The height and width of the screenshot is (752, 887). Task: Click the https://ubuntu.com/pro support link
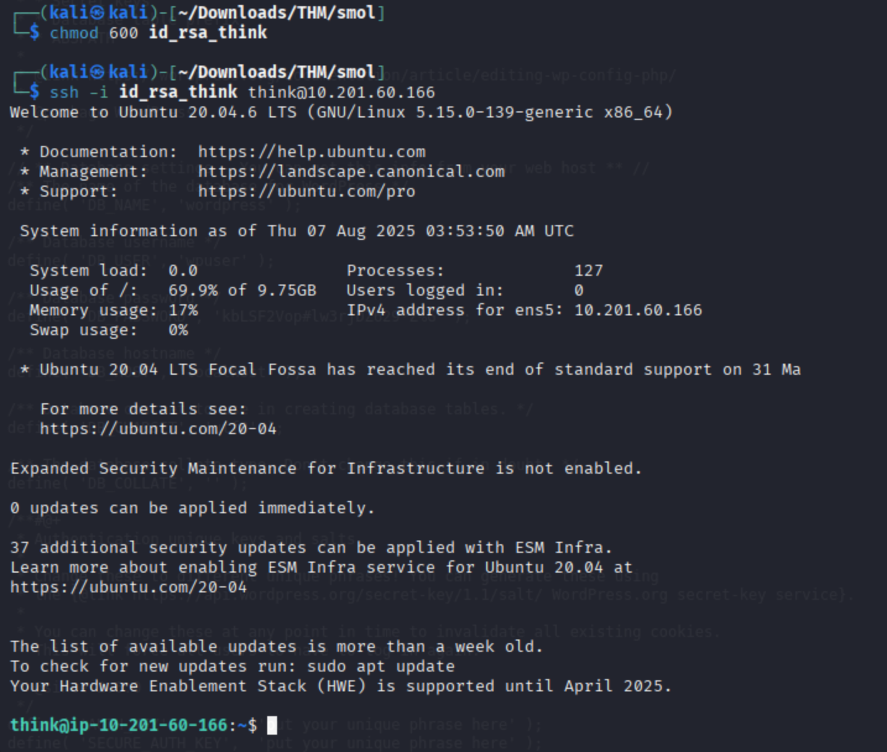(x=306, y=191)
